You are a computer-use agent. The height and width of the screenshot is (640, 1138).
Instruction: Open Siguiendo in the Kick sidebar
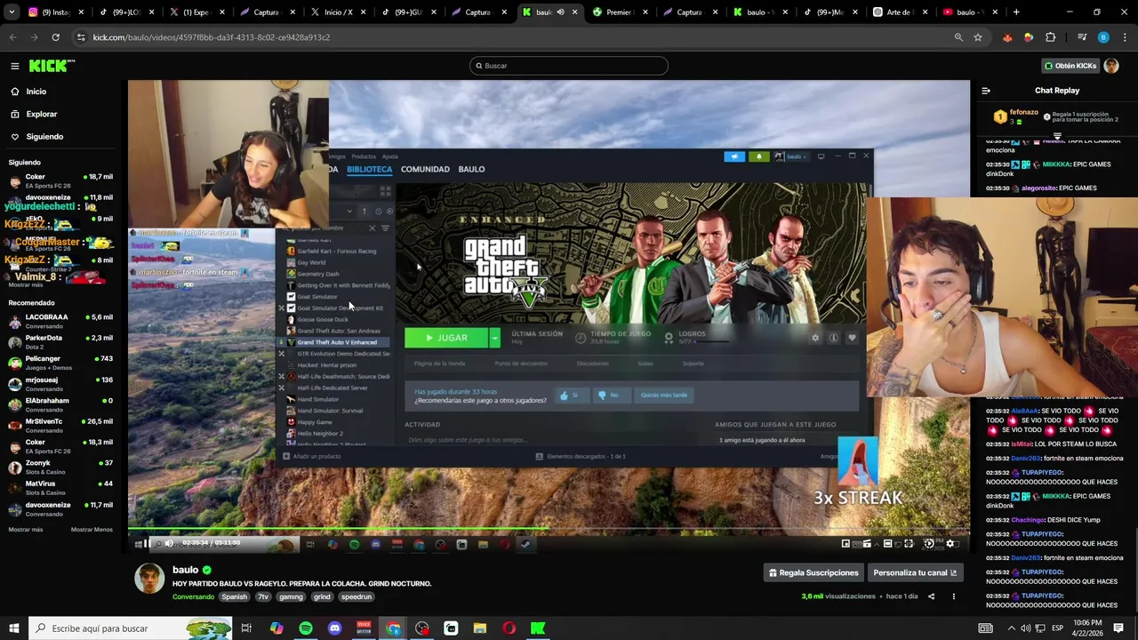coord(44,137)
